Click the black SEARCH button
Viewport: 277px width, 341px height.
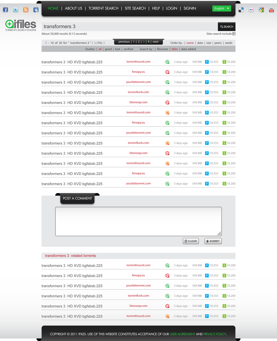[227, 27]
